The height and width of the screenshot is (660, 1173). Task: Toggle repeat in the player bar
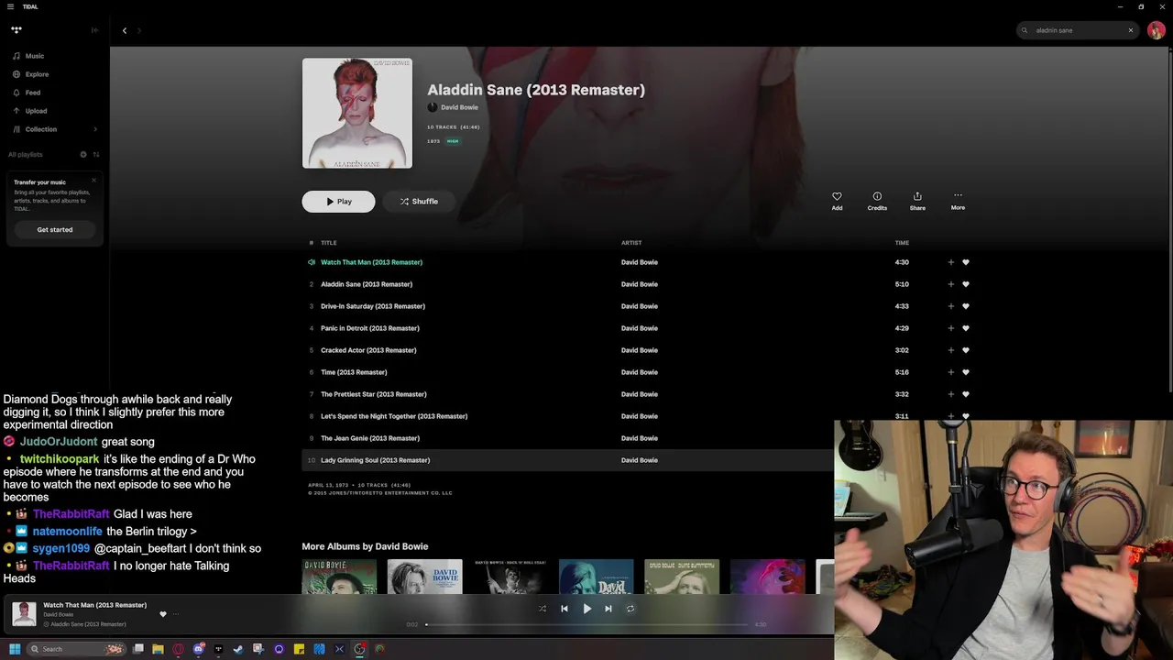[x=630, y=609]
